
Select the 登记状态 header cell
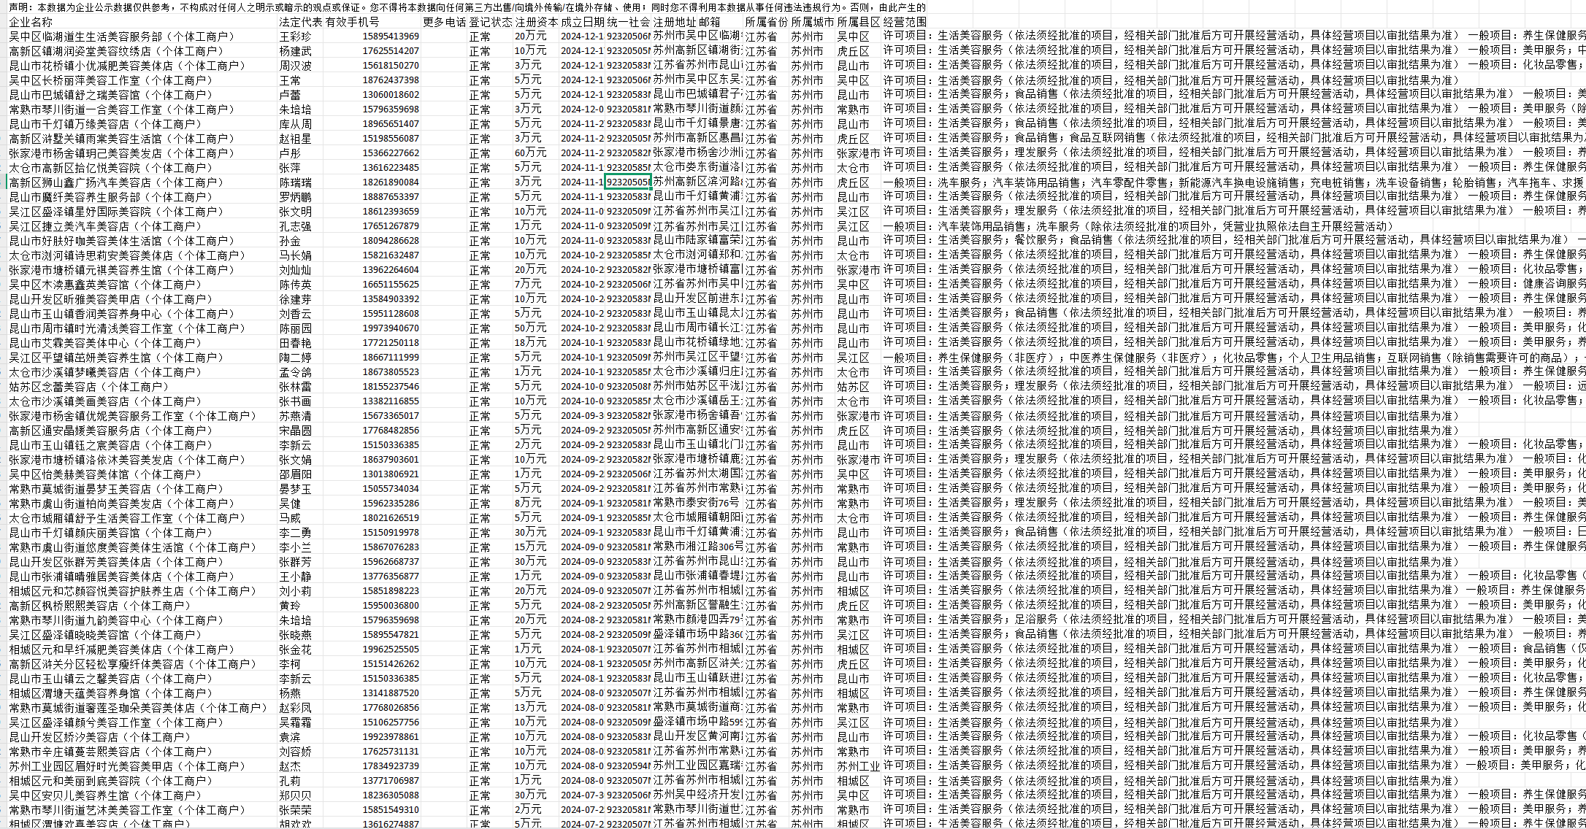click(x=490, y=22)
